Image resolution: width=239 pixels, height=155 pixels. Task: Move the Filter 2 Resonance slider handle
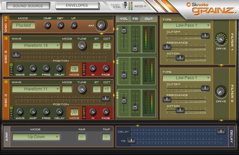[x=167, y=99]
